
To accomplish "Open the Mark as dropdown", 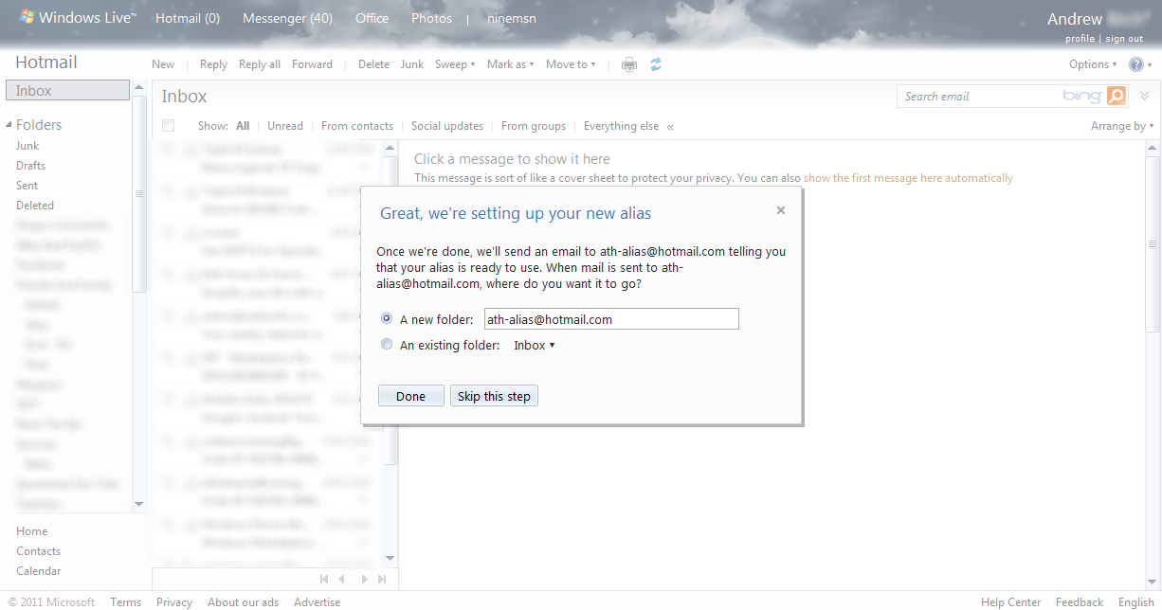I will click(x=510, y=64).
